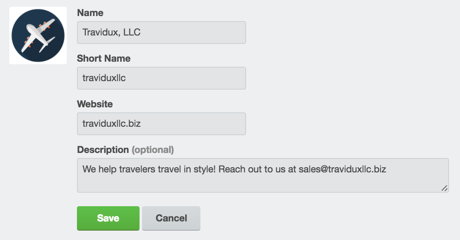The image size is (460, 240).
Task: Click the Description label
Action: point(103,150)
